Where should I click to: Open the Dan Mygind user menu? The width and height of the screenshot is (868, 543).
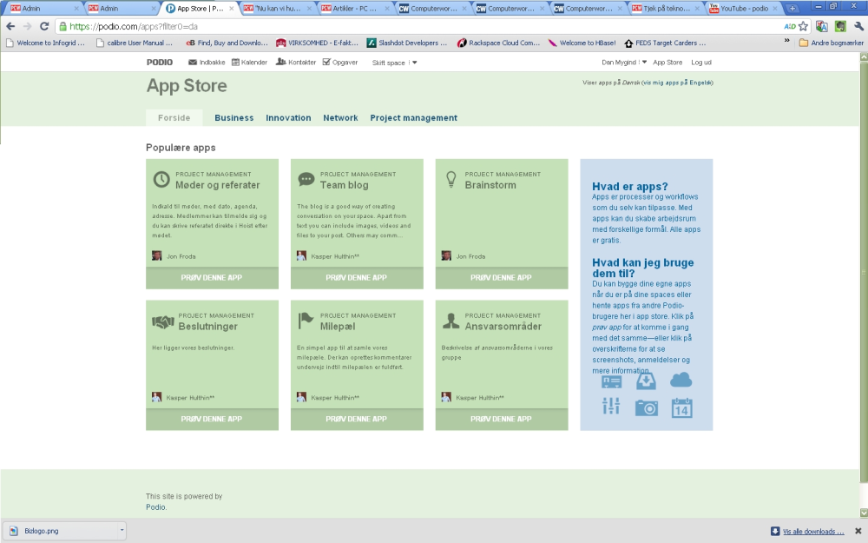(624, 62)
